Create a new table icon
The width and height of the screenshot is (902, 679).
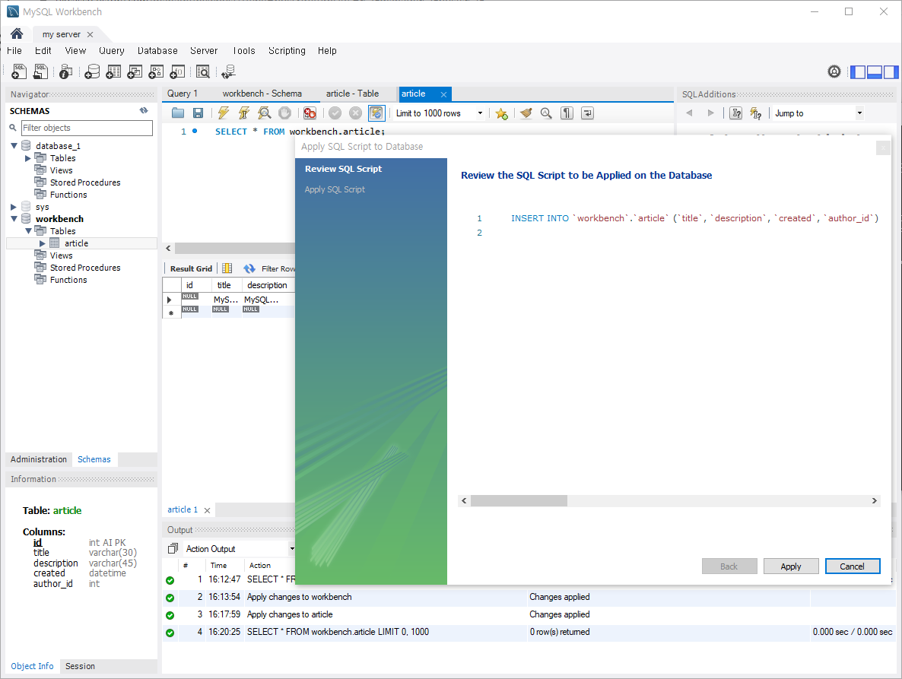tap(113, 72)
